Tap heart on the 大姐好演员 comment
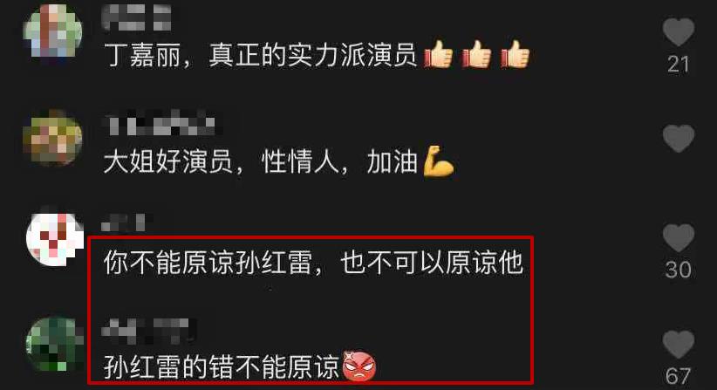The height and width of the screenshot is (390, 717). coord(679,138)
